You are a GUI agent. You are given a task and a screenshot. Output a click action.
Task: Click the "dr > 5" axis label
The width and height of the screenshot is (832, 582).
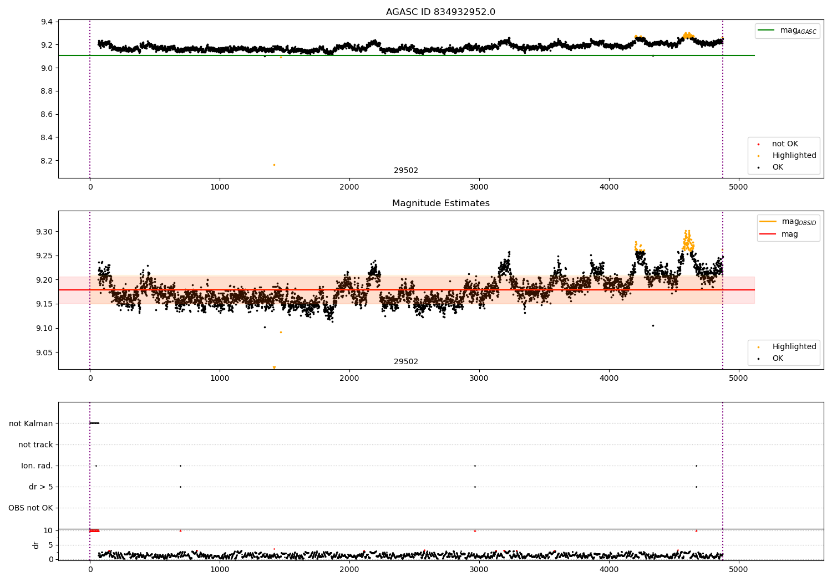pos(41,487)
